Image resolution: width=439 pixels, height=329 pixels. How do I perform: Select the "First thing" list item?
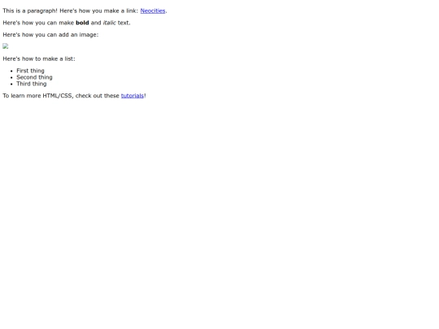point(30,71)
